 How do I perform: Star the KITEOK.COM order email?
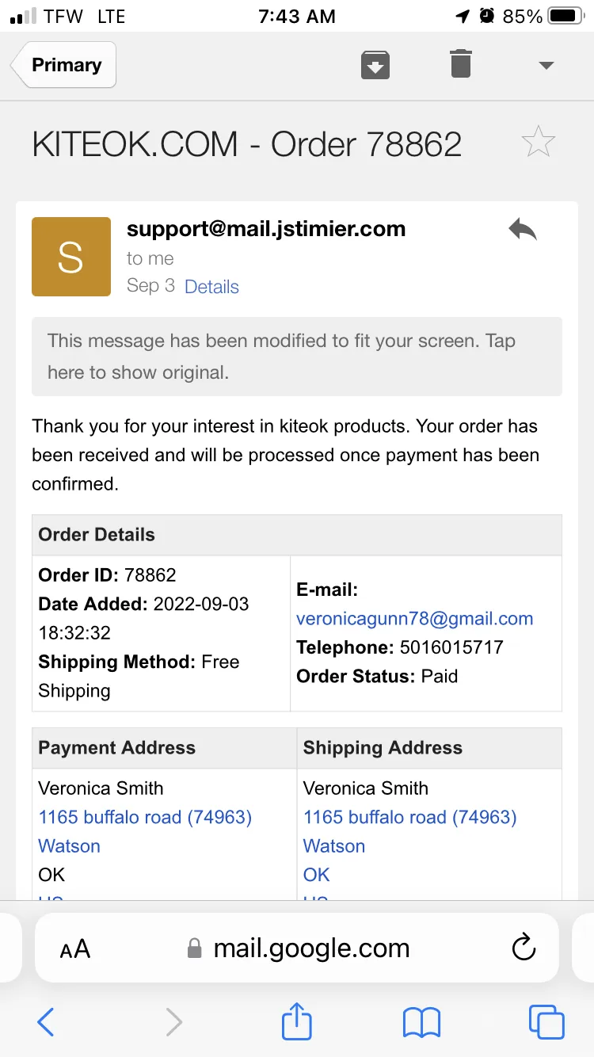coord(539,142)
